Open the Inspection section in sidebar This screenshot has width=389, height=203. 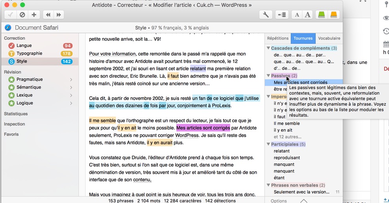point(15,124)
